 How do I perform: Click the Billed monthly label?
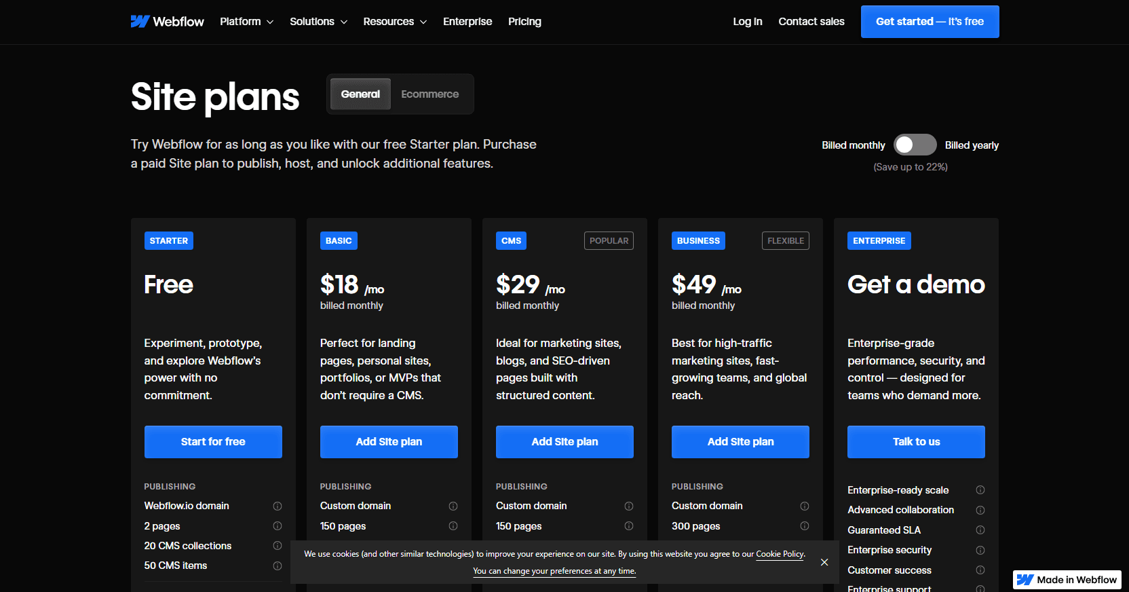click(x=854, y=145)
